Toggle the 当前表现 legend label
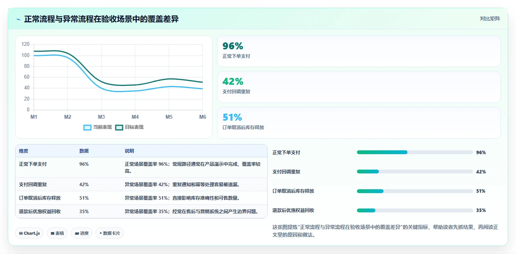 [x=102, y=127]
